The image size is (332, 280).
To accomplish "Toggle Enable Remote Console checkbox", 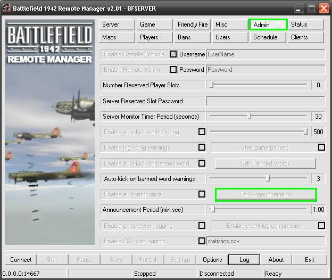I will [173, 54].
